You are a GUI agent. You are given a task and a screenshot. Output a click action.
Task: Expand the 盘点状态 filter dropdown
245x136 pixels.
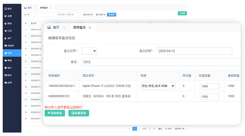point(88,15)
